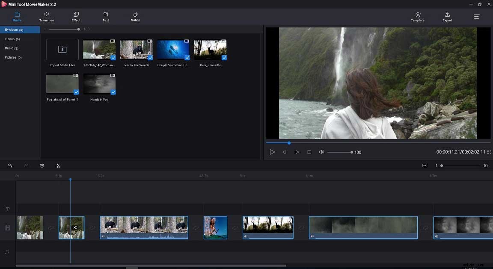Stop playback in the preview window
The width and height of the screenshot is (493, 269).
[309, 152]
